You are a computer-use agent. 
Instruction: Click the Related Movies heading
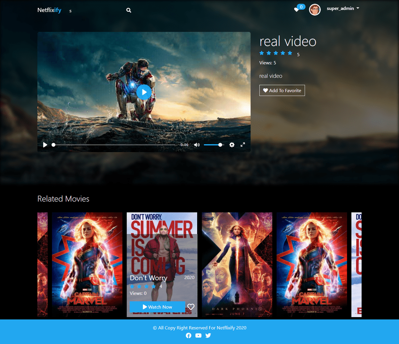point(64,199)
